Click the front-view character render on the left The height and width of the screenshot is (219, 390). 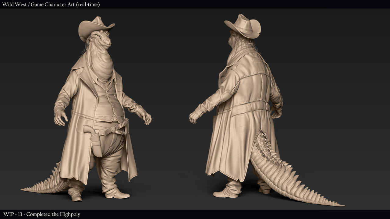pos(86,109)
